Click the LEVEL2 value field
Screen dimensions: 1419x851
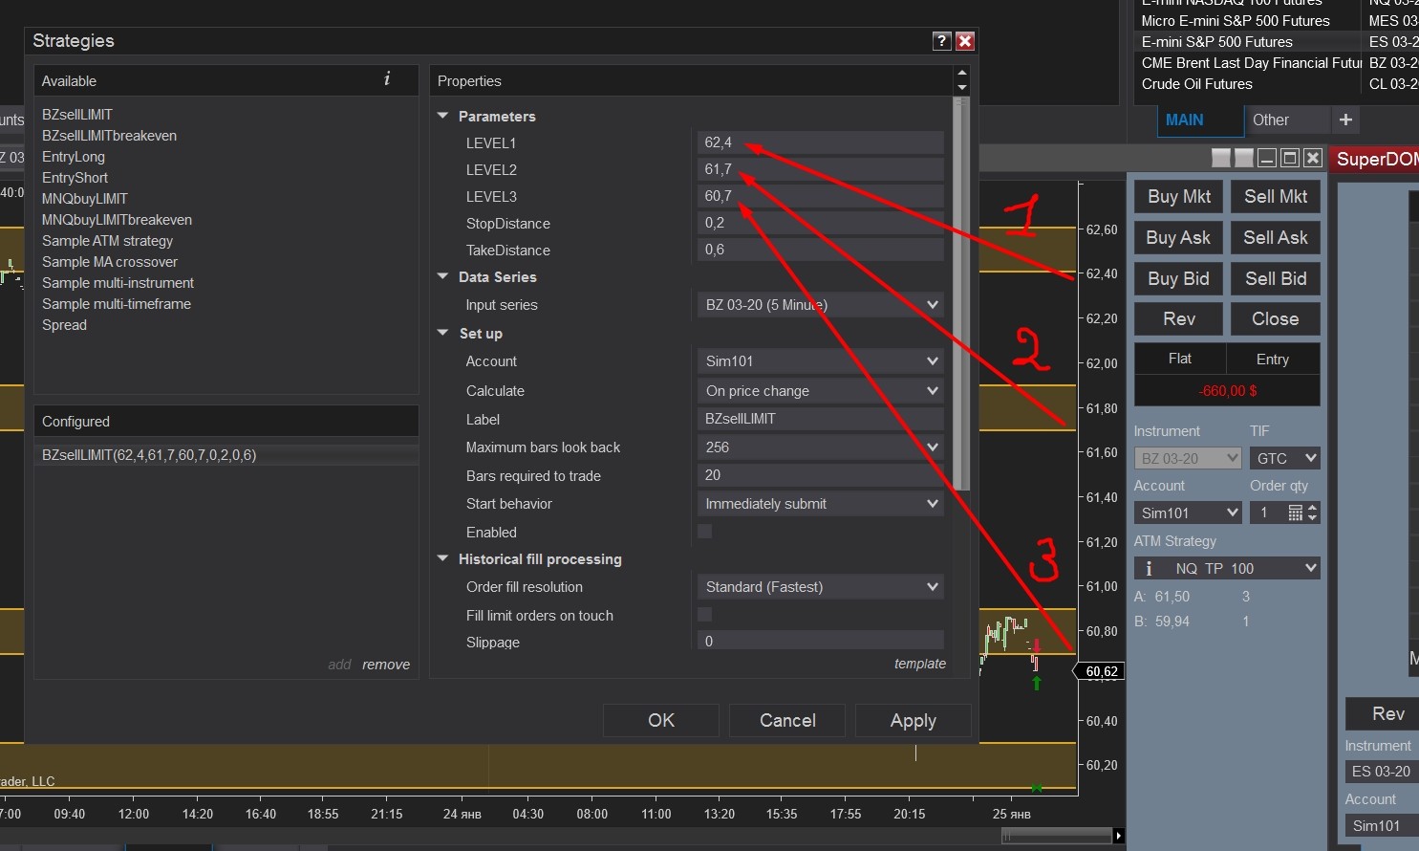coord(821,169)
